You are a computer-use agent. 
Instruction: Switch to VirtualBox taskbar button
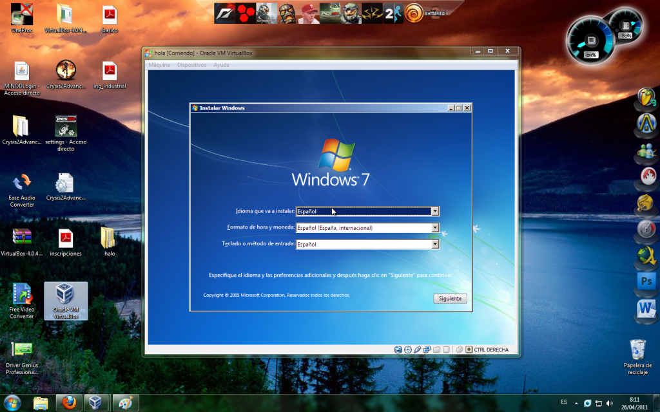click(x=96, y=403)
